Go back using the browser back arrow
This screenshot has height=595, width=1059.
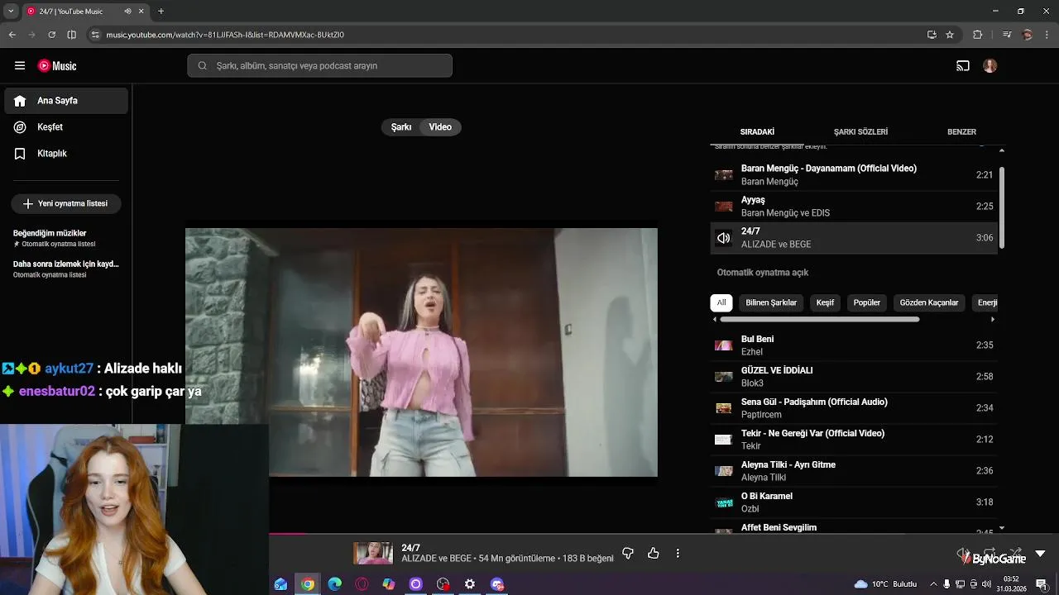pos(12,35)
